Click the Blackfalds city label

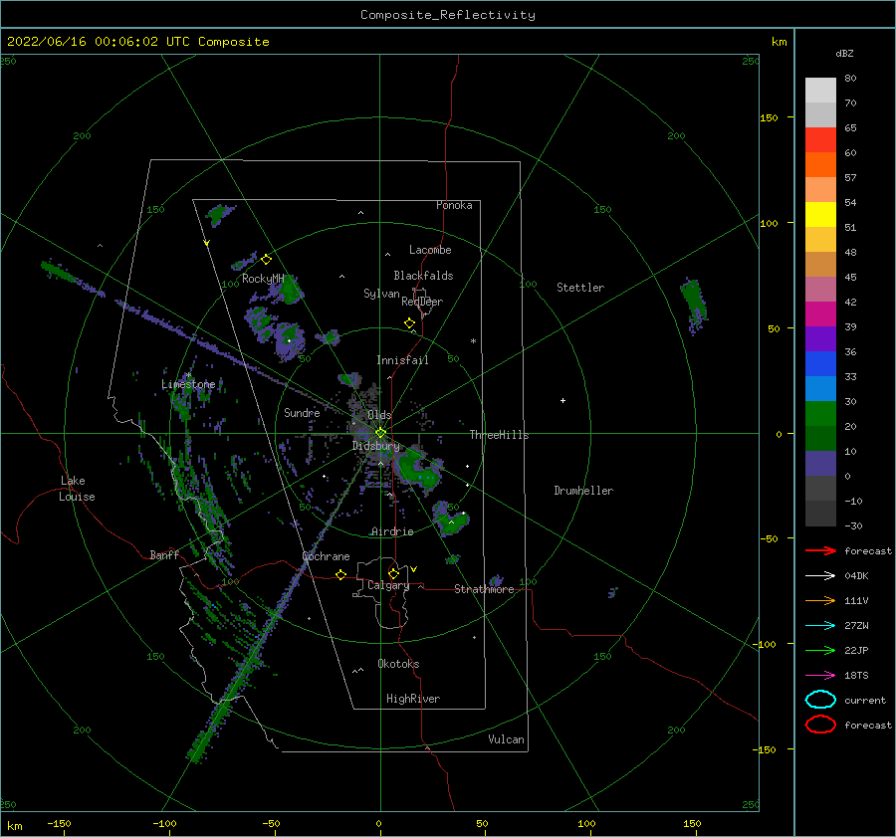(x=423, y=276)
